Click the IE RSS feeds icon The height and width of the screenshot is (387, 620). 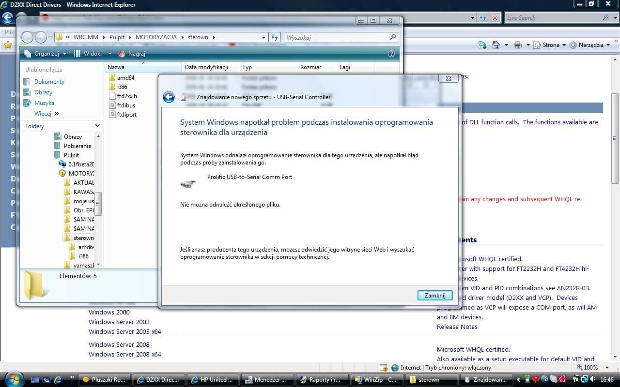point(482,45)
